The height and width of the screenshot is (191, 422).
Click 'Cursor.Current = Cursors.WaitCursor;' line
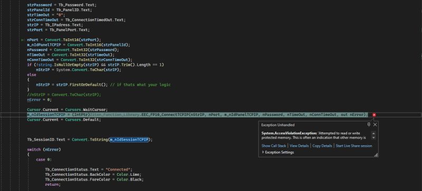[68, 109]
